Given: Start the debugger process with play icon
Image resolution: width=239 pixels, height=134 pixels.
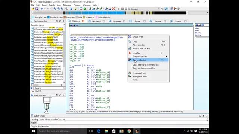Looking at the screenshot, I should 119,9.
